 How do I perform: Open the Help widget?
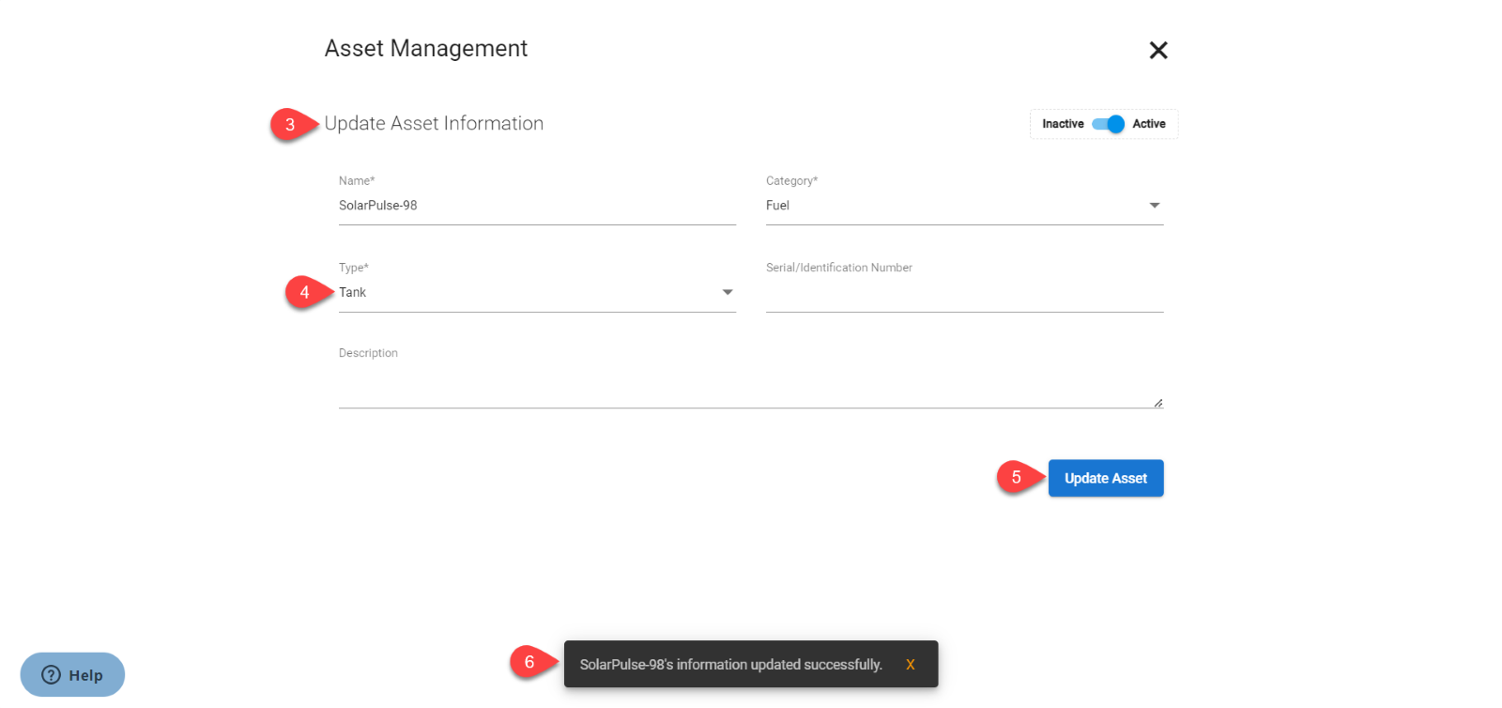73,675
